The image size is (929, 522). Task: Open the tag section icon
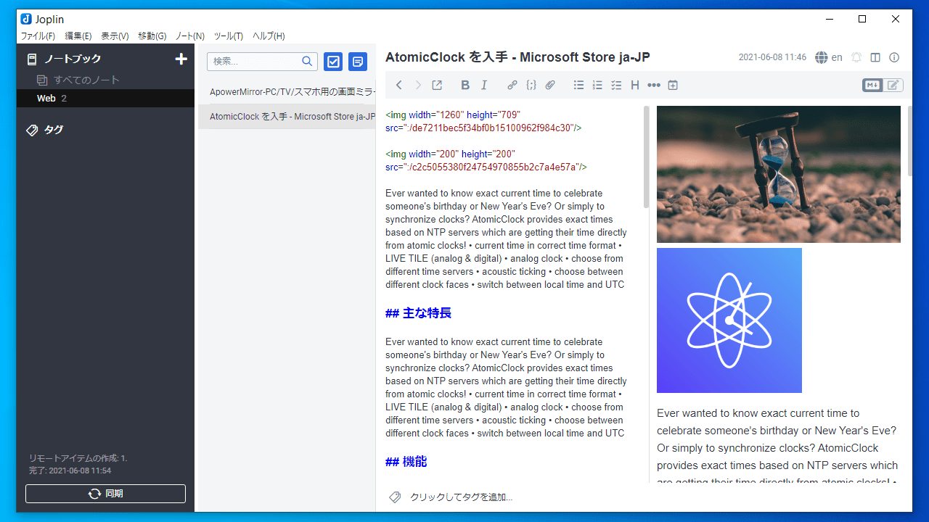coord(32,130)
